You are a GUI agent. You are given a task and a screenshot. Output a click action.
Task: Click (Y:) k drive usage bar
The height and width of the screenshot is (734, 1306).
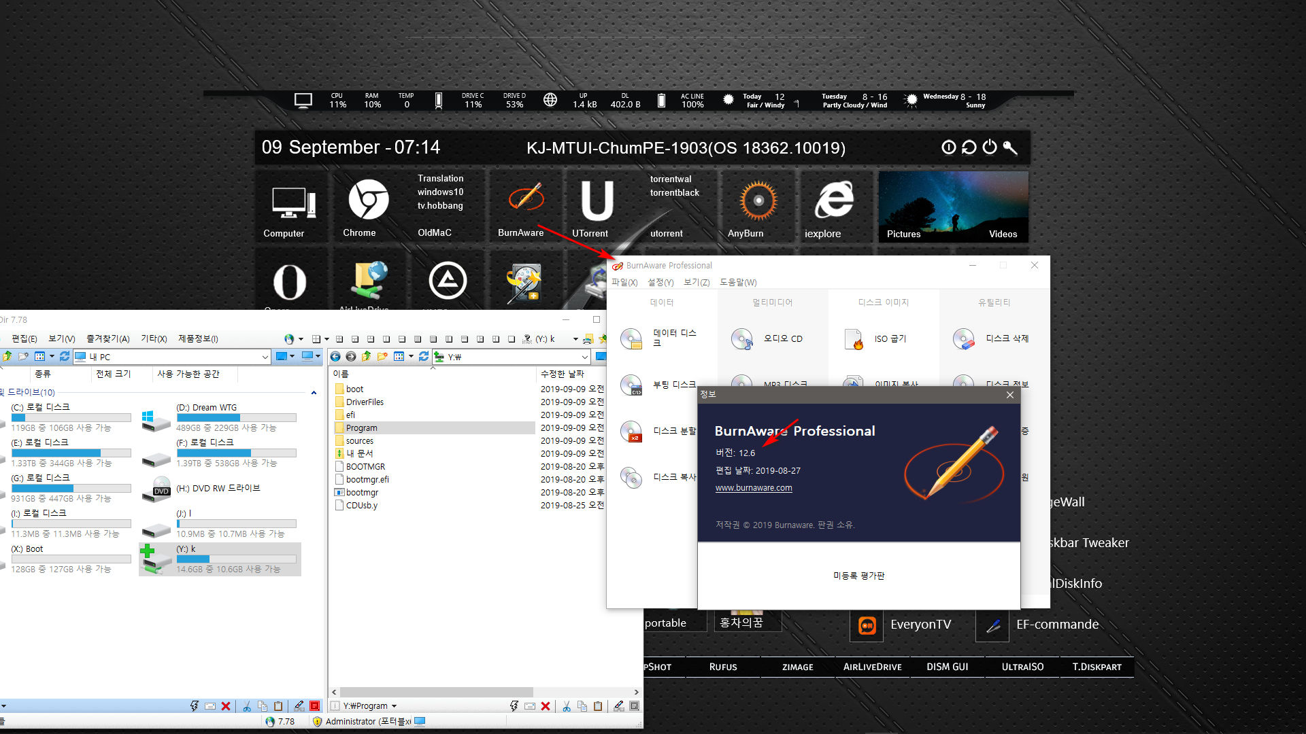pos(236,559)
